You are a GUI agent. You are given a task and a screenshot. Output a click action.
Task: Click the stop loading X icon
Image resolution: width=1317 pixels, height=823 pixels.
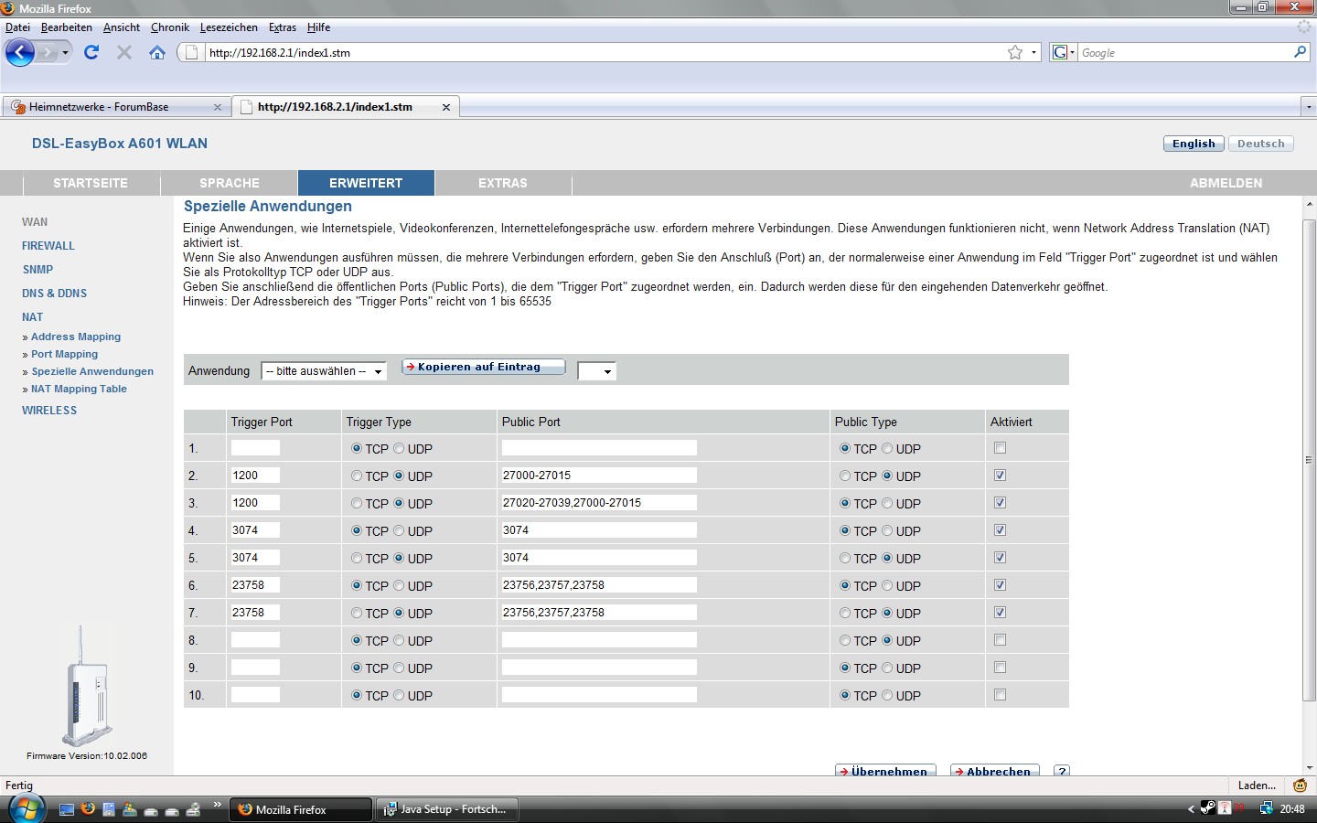(x=124, y=52)
